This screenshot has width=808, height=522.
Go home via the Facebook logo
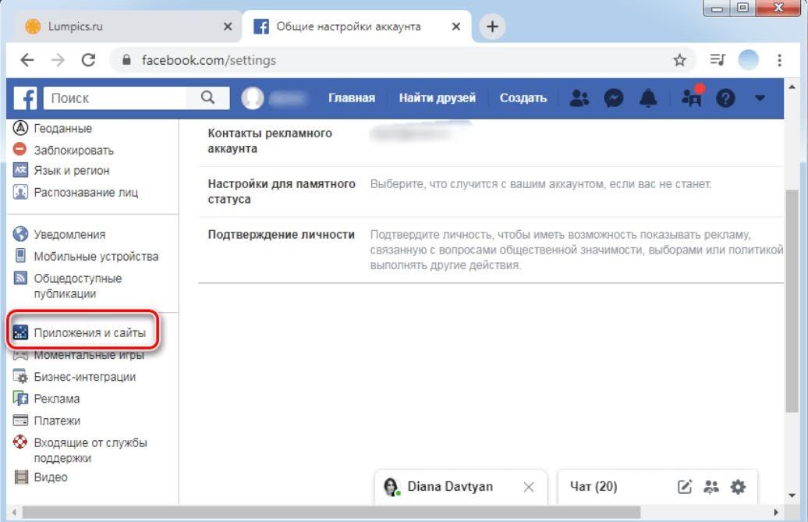pos(26,98)
